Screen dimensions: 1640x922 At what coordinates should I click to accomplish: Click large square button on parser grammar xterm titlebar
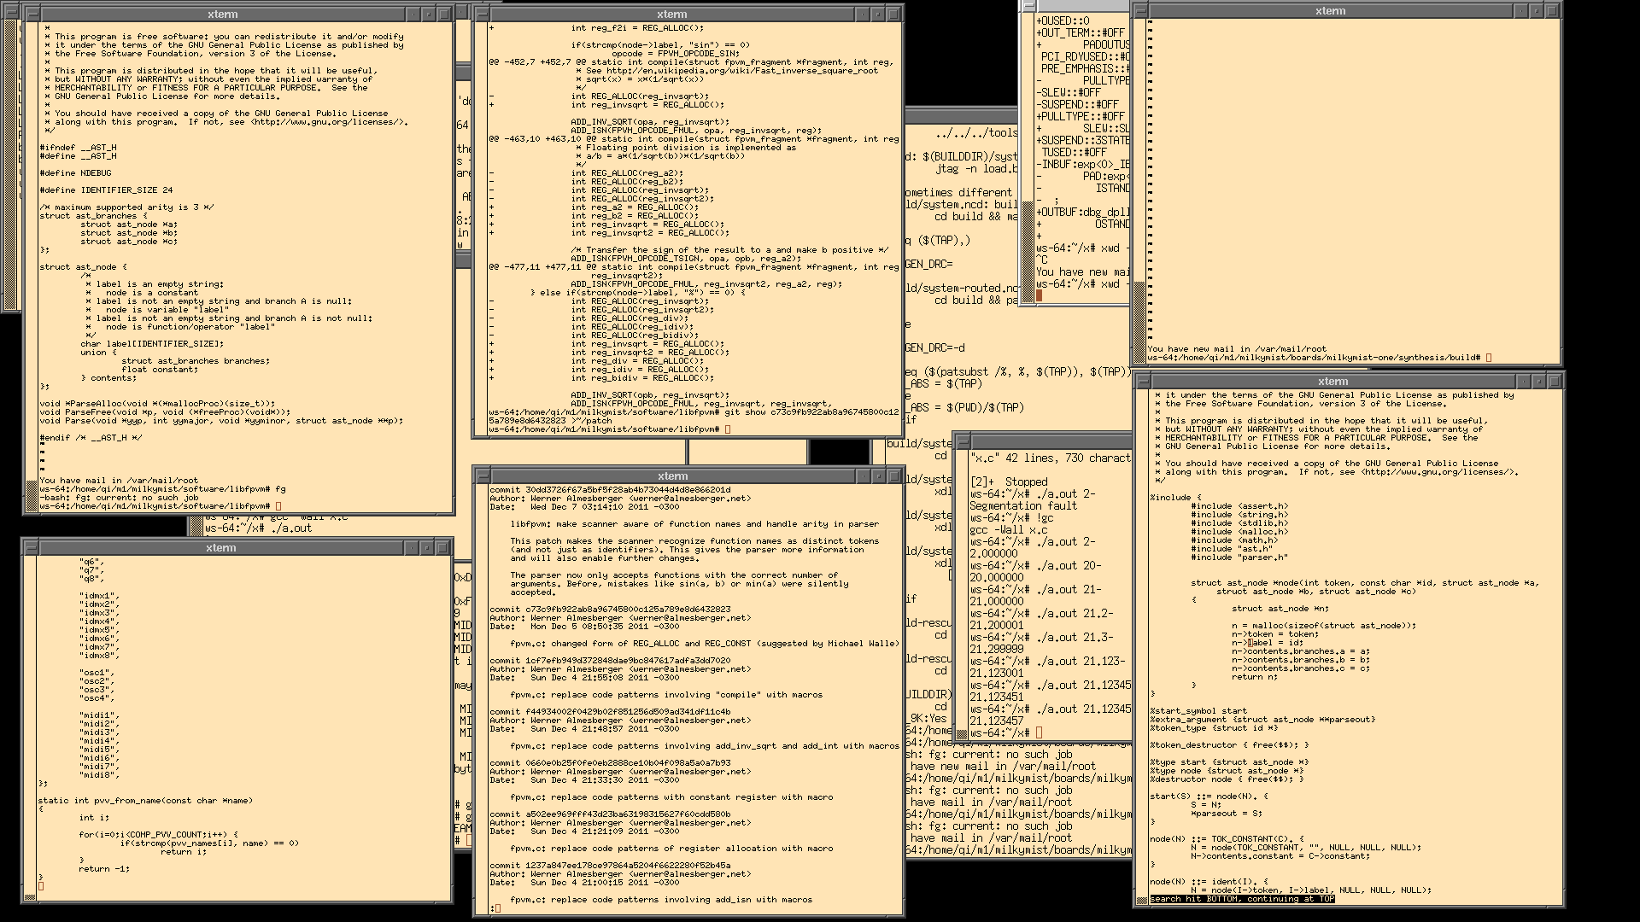[1555, 382]
